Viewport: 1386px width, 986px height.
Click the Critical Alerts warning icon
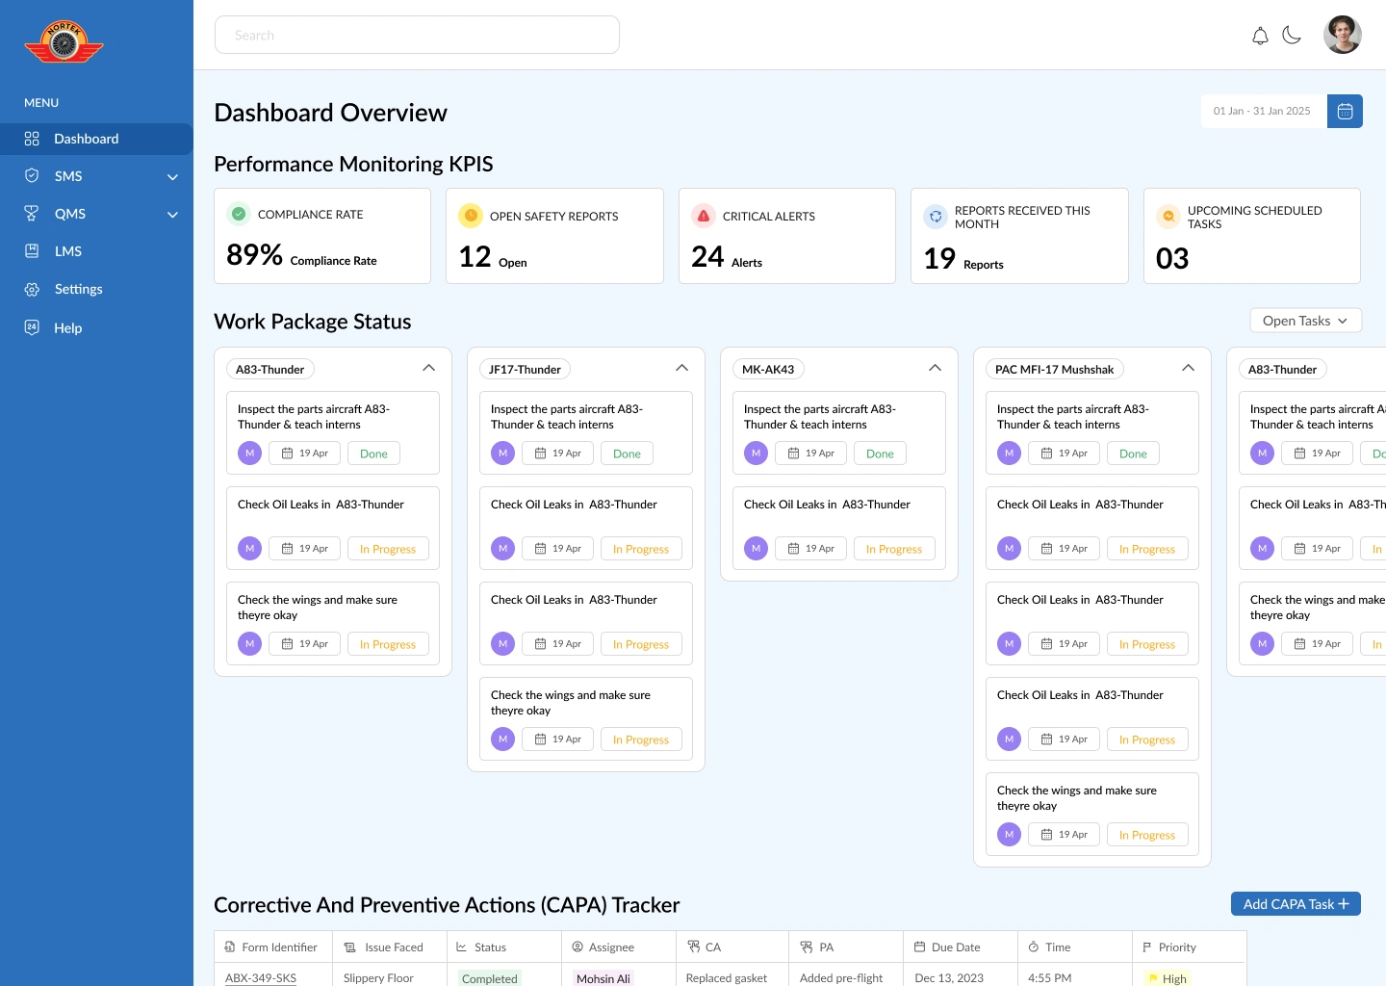[704, 216]
